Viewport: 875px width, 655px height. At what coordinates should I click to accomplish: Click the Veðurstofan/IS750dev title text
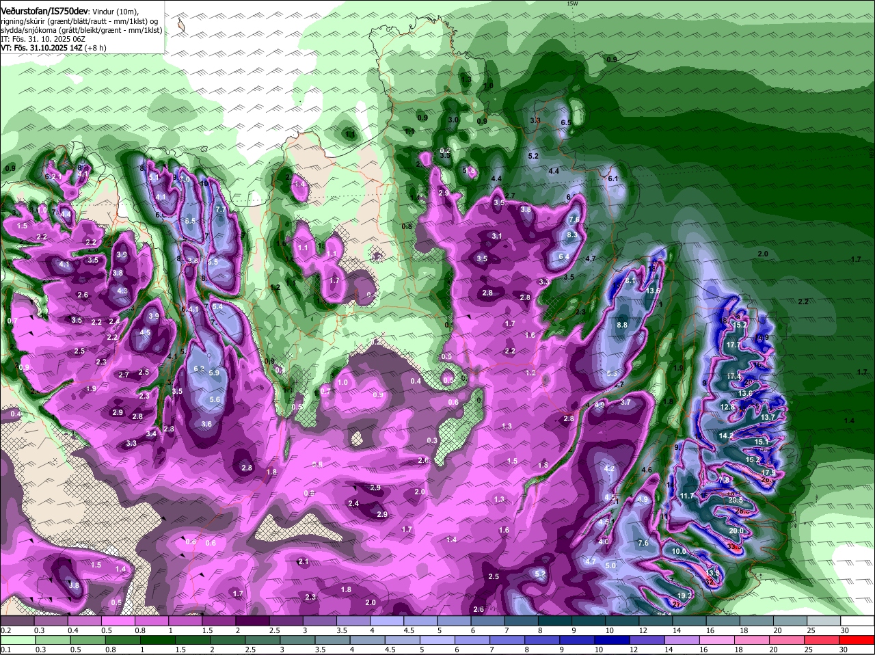pyautogui.click(x=44, y=11)
